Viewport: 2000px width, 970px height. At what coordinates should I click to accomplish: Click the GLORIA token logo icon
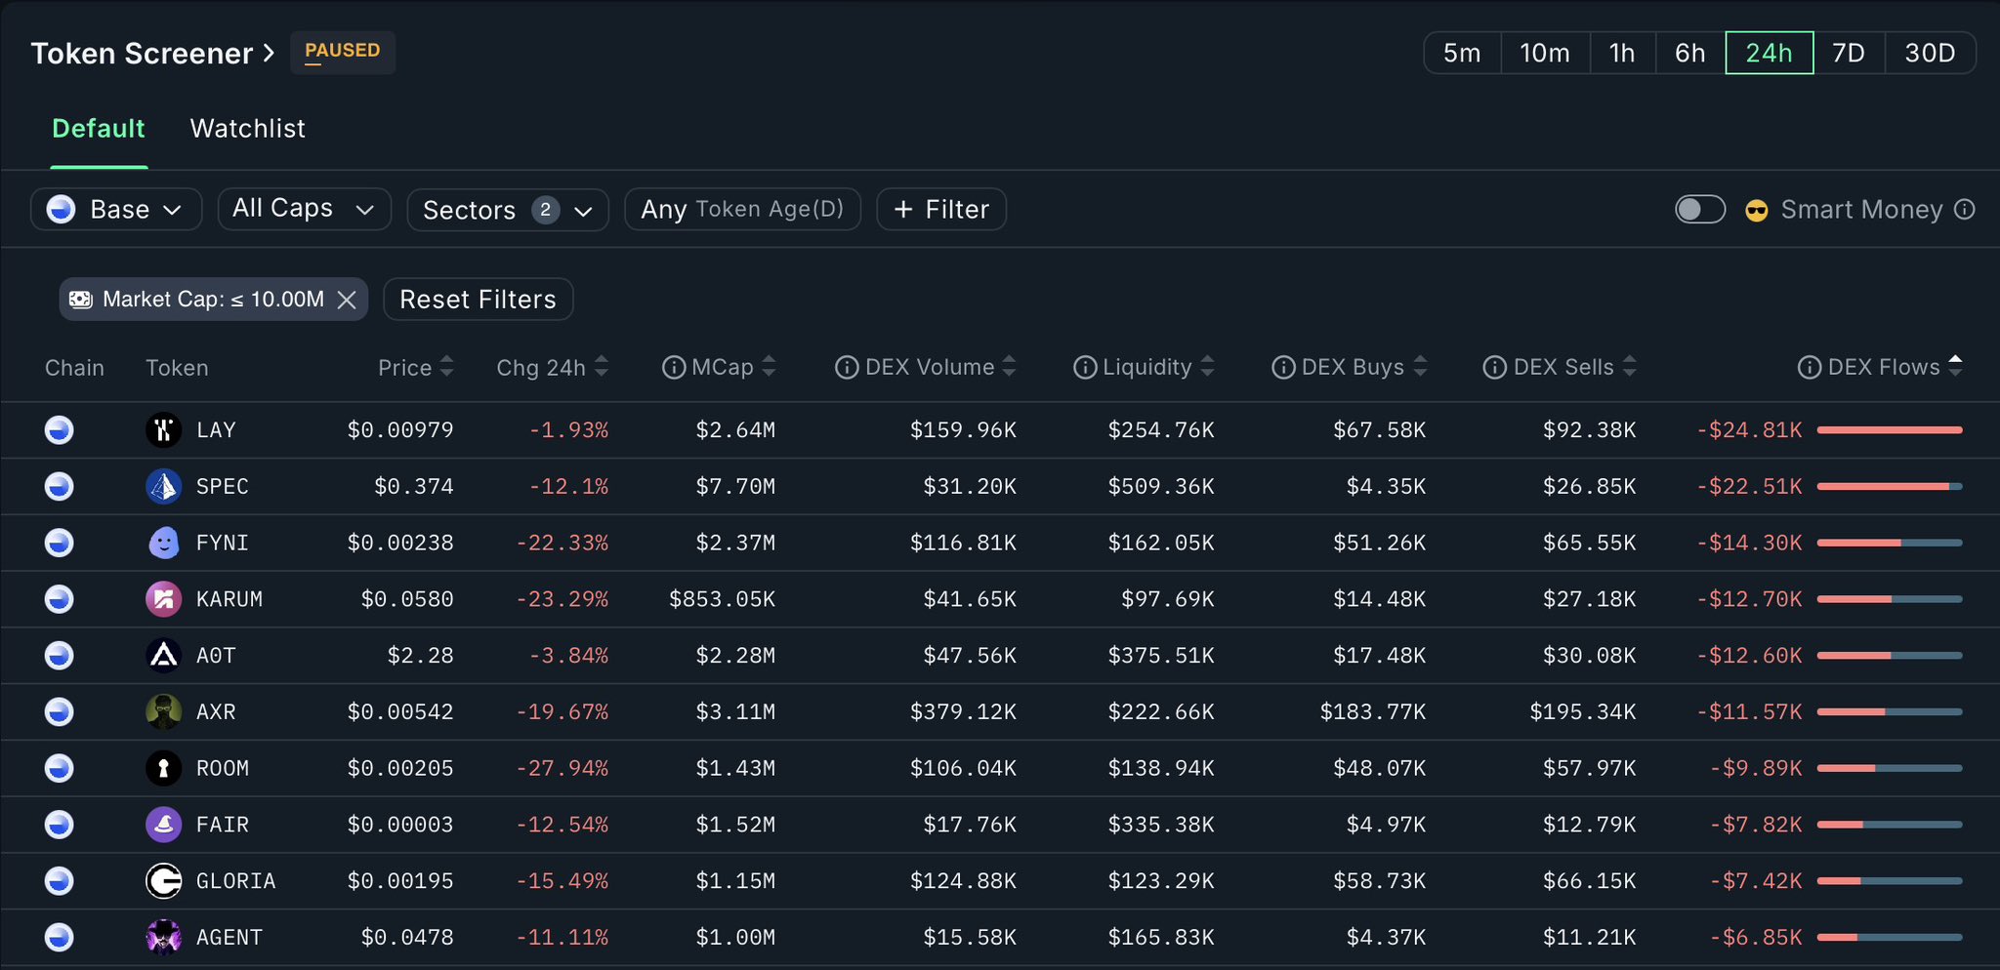[x=163, y=881]
